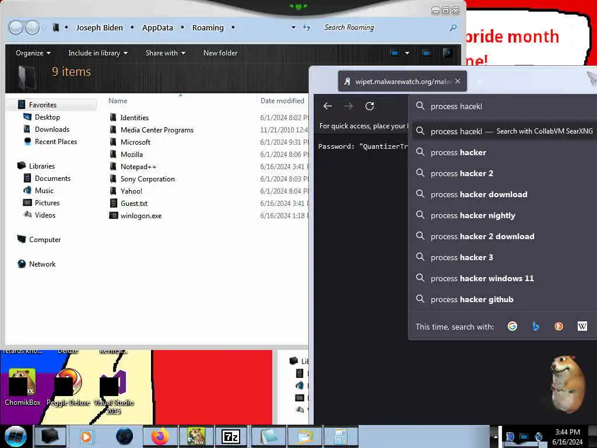
Task: Change the view with the views icon
Action: pyautogui.click(x=395, y=53)
